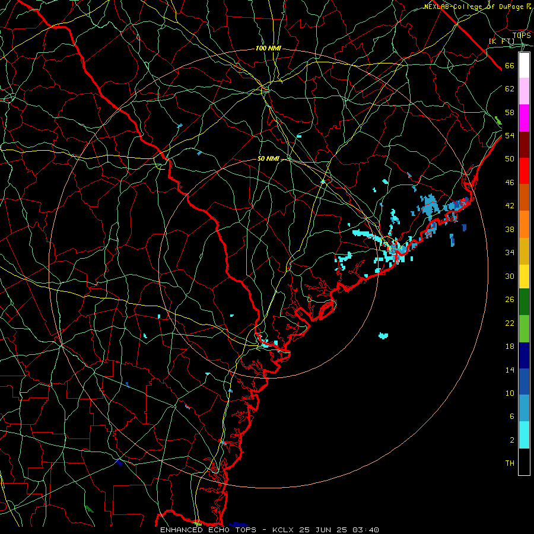The image size is (534, 534).
Task: Pick the light blue legend swatch
Action: click(x=524, y=408)
